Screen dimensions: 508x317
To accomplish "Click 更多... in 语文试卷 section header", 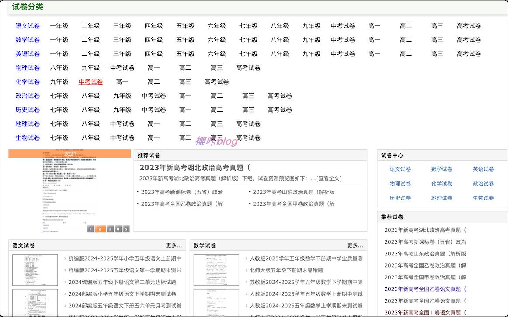I will [174, 245].
